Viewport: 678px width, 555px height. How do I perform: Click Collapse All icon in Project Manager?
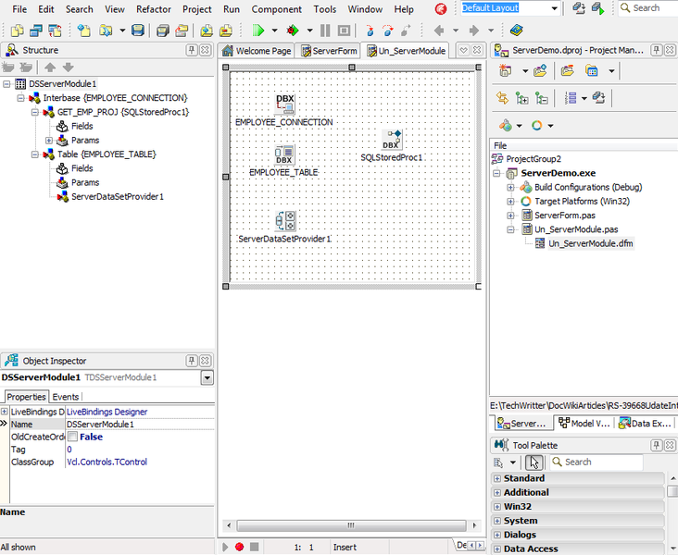tap(541, 98)
